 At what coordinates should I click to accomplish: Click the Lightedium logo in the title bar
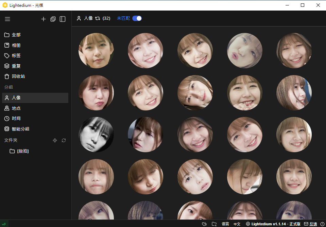5,5
